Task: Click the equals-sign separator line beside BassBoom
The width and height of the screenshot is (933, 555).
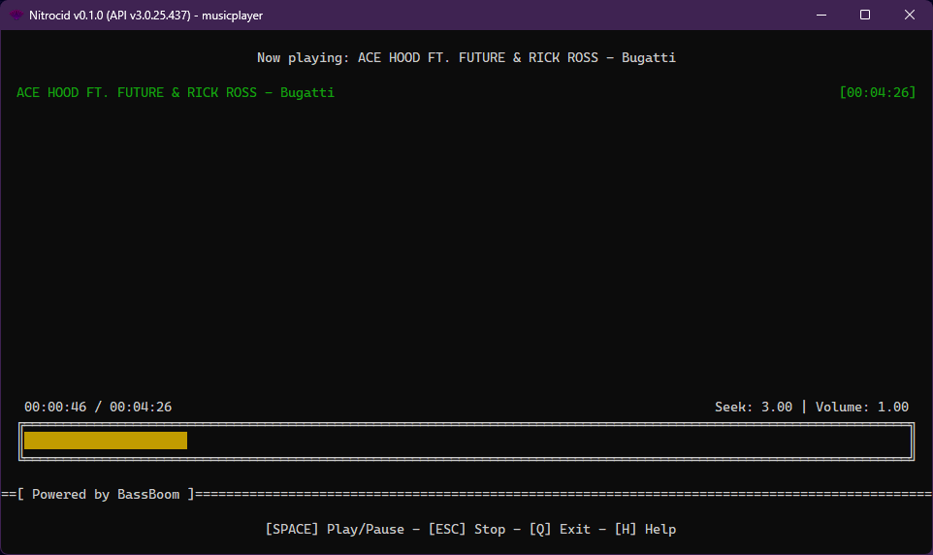Action: (x=563, y=495)
